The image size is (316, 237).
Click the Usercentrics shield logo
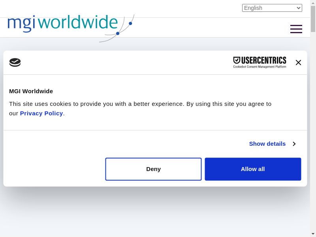point(237,60)
